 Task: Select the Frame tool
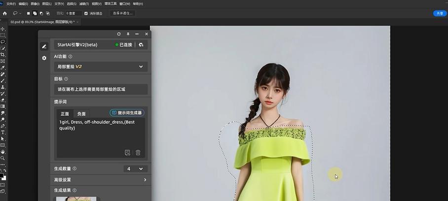(3, 61)
